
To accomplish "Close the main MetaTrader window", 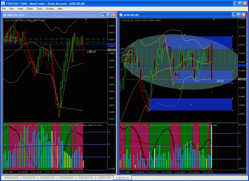I will (245, 4).
